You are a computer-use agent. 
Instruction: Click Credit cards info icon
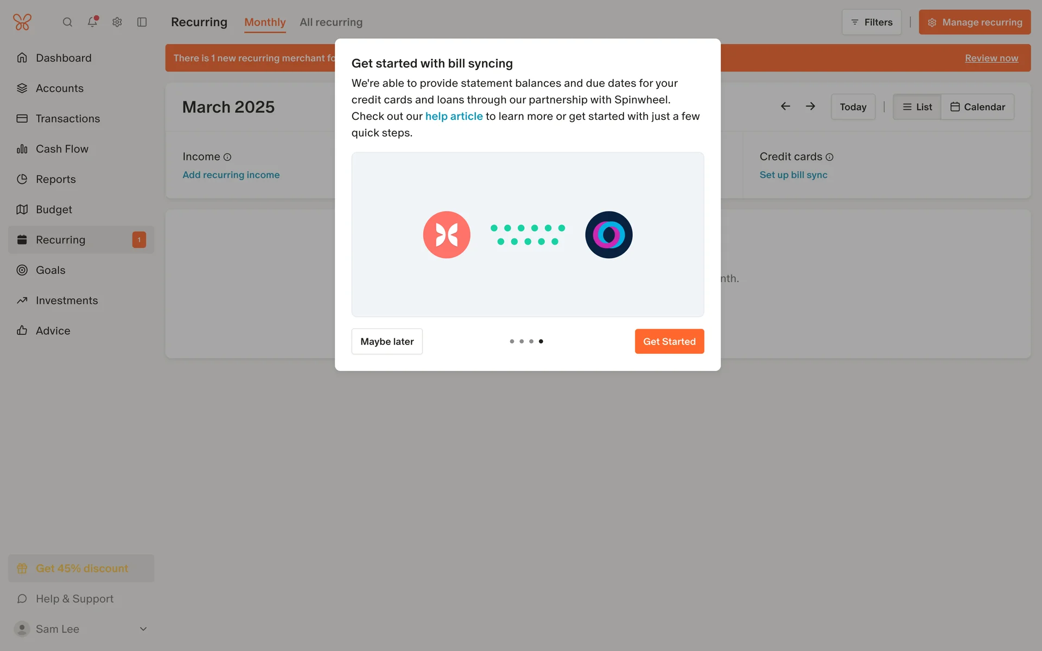829,157
